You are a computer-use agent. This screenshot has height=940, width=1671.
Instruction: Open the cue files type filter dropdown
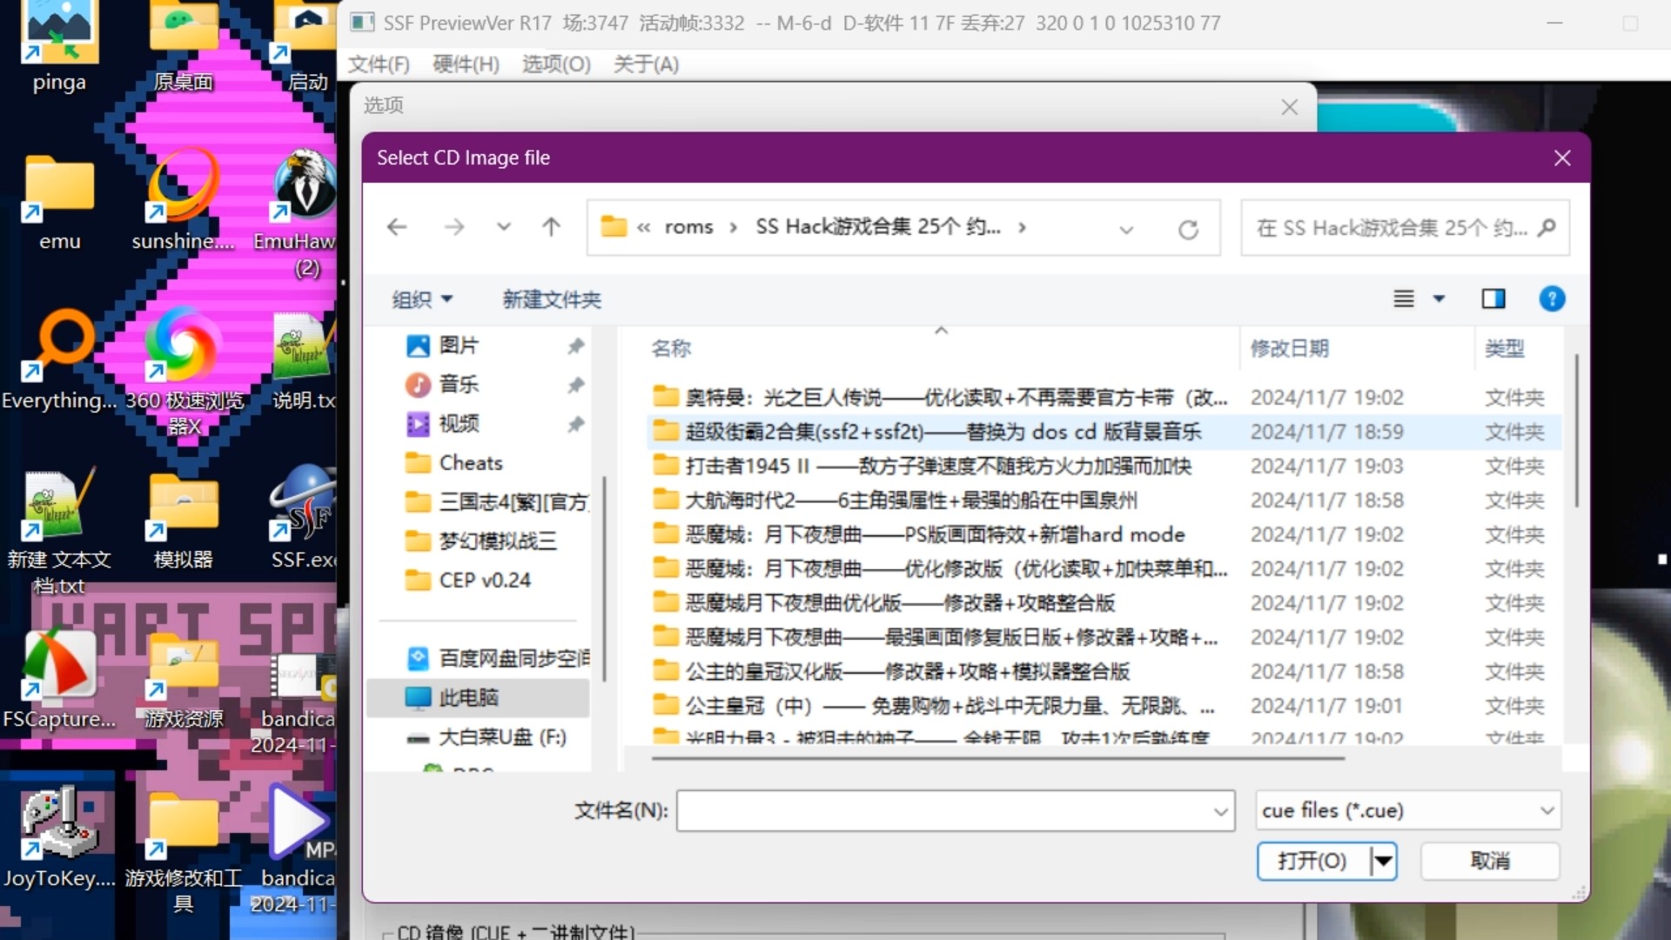pos(1408,811)
